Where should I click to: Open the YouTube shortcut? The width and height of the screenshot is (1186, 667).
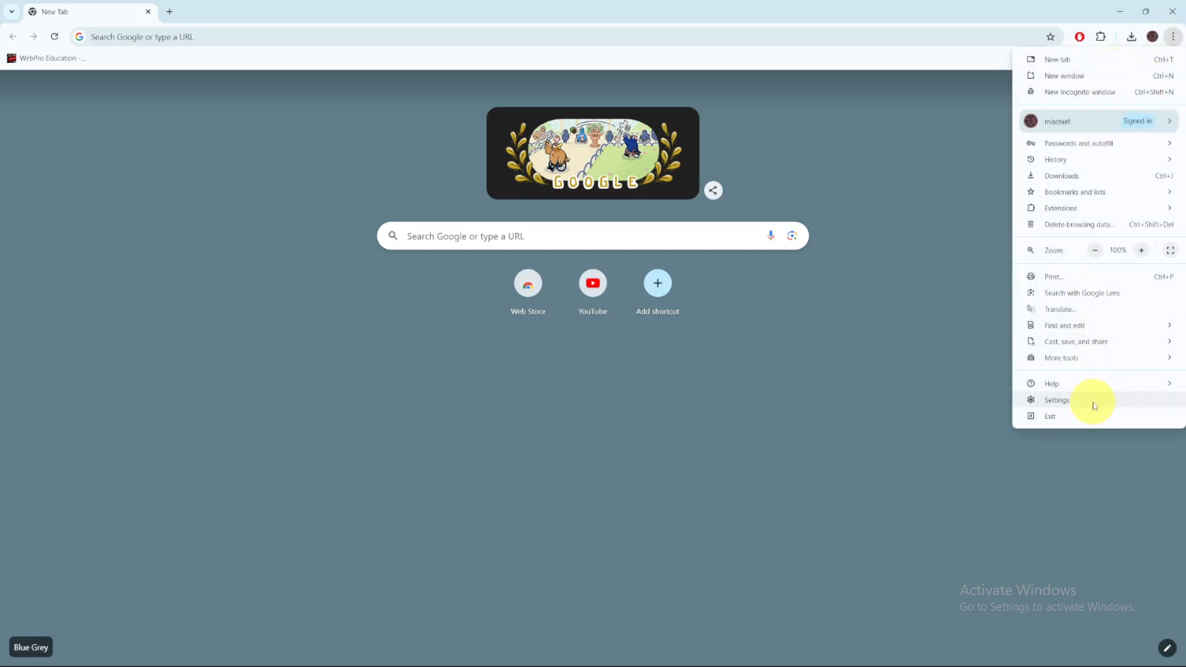click(592, 293)
